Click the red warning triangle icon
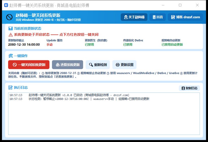Image resolution: width=208 pixels, height=142 pixels. pos(11,35)
